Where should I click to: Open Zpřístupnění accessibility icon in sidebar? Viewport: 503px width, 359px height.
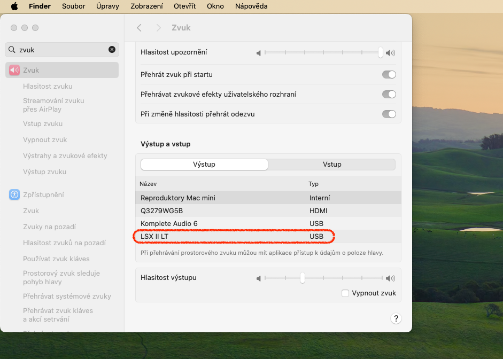(14, 194)
